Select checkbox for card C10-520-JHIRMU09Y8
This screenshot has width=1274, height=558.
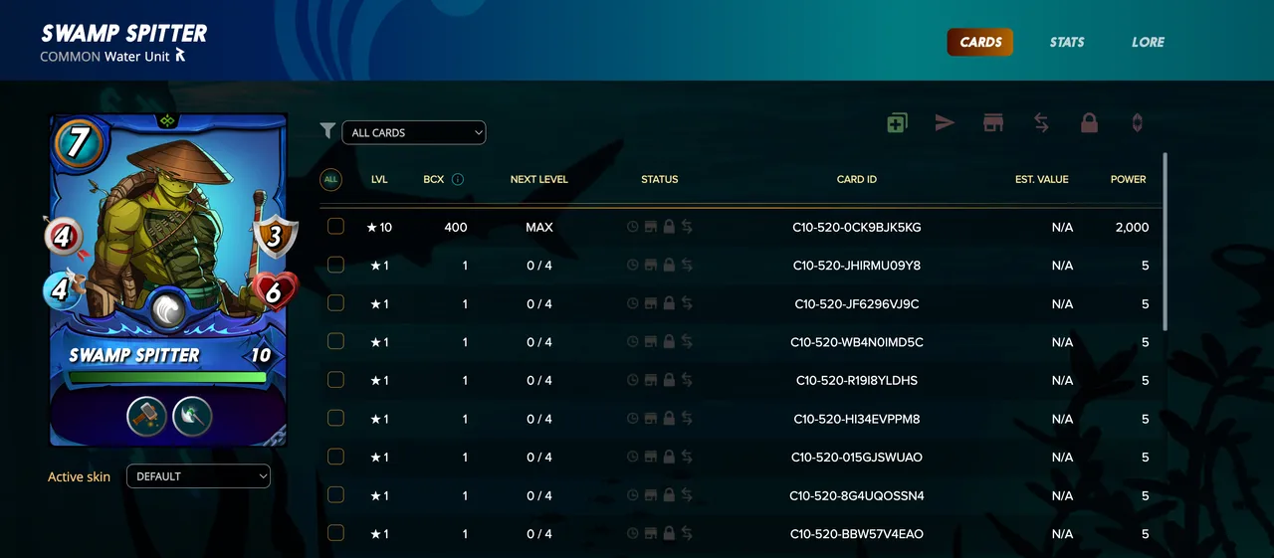[335, 265]
